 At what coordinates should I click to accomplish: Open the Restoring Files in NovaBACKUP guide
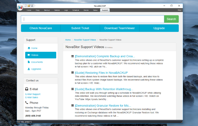(x=101, y=73)
